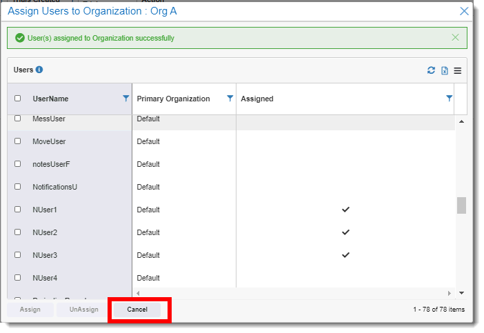The width and height of the screenshot is (484, 333).
Task: Click the Users info icon
Action: pyautogui.click(x=39, y=70)
